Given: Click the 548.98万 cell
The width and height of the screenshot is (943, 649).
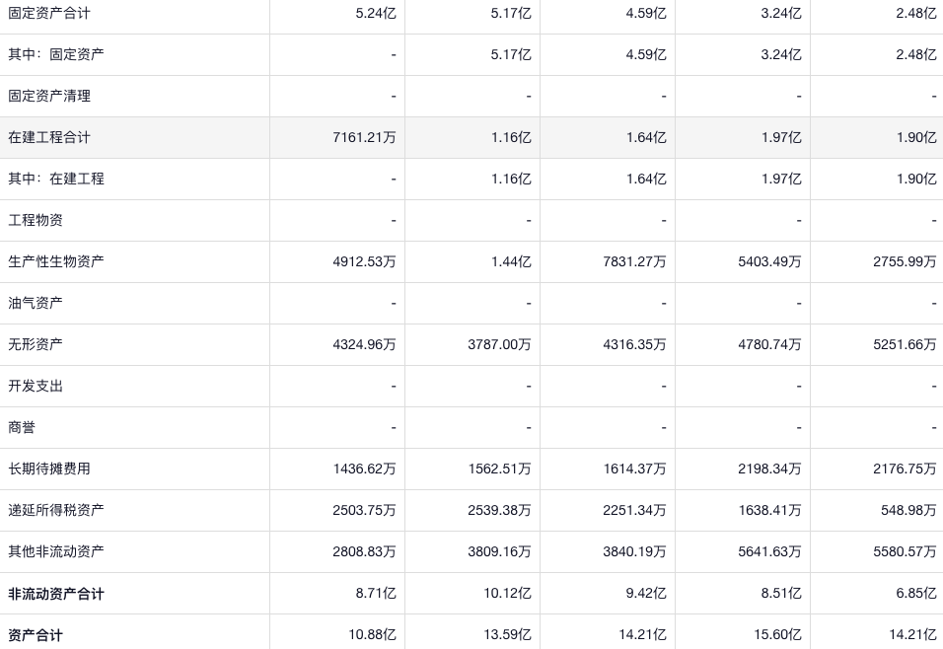Looking at the screenshot, I should pyautogui.click(x=908, y=510).
